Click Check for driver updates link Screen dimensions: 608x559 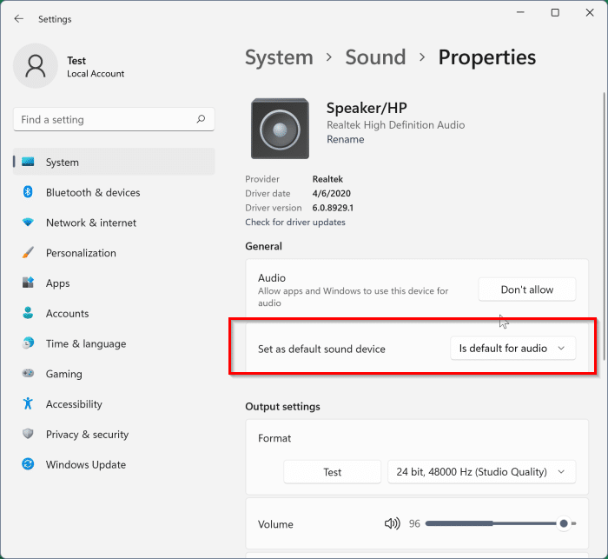pos(295,222)
